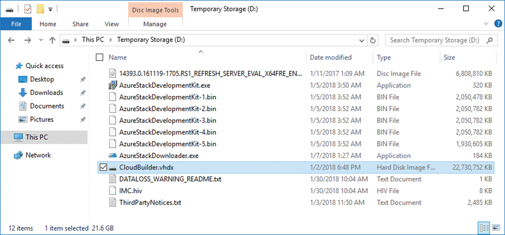The width and height of the screenshot is (505, 235).
Task: Select AzureStackDevelopmentKit-2.bin
Action: (168, 109)
